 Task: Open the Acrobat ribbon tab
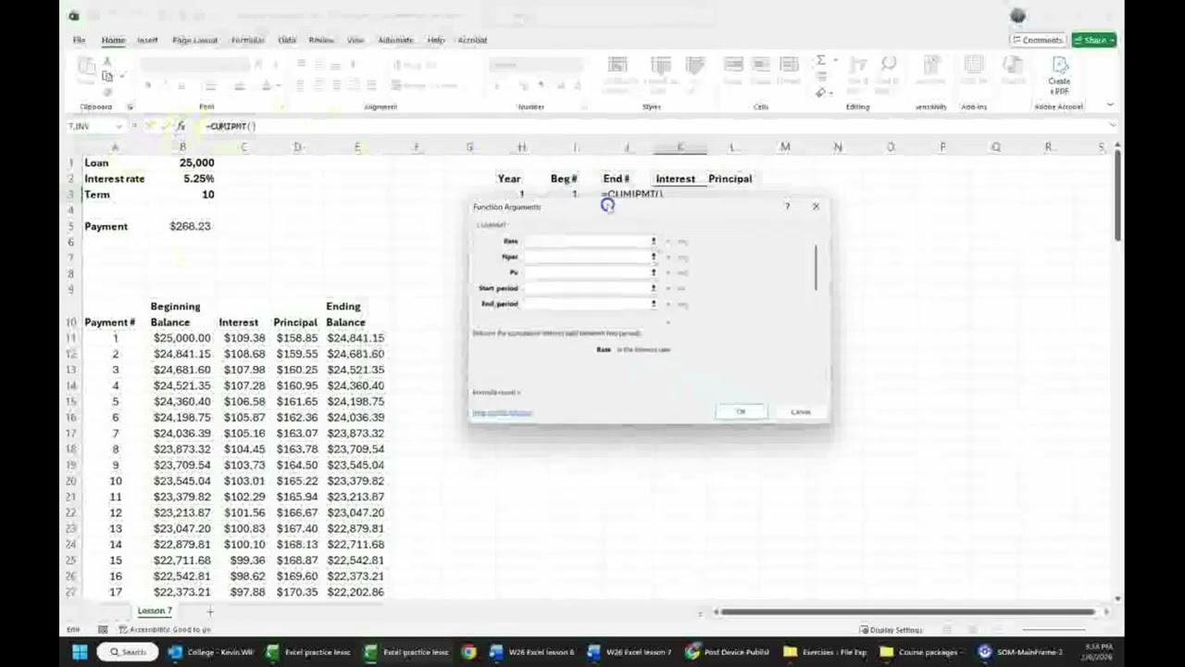pyautogui.click(x=472, y=40)
